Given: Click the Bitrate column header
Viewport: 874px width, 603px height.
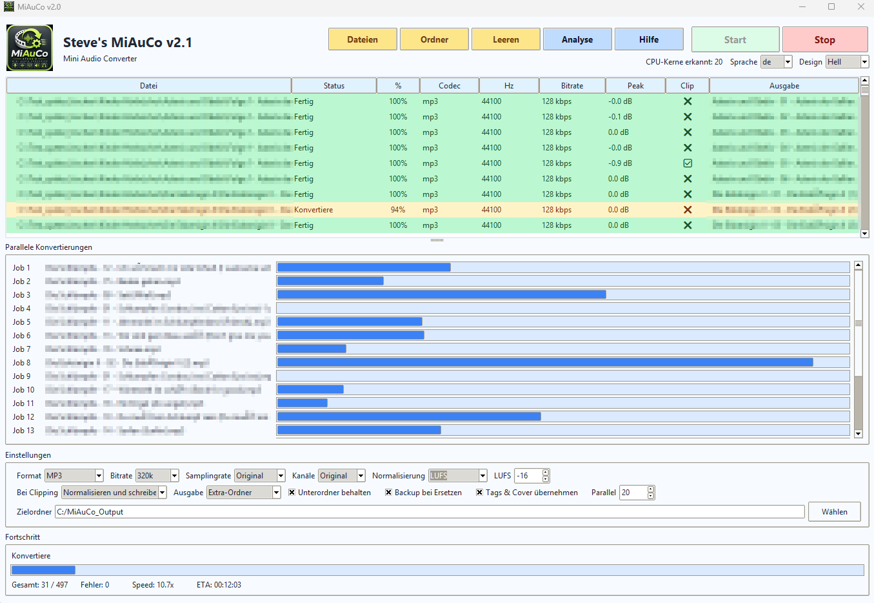Looking at the screenshot, I should point(572,86).
